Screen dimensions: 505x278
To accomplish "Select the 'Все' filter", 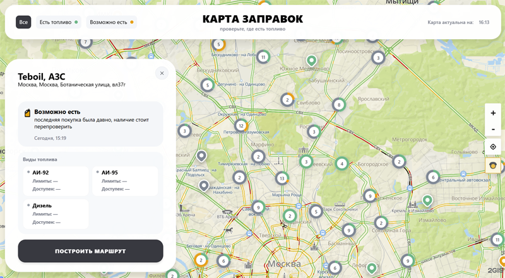I will 23,22.
